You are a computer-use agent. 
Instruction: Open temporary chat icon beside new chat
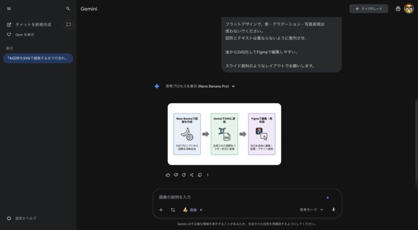68,25
